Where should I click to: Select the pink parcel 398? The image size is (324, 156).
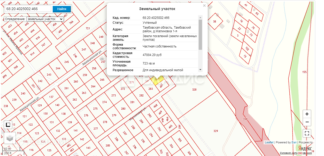[x=245, y=119]
